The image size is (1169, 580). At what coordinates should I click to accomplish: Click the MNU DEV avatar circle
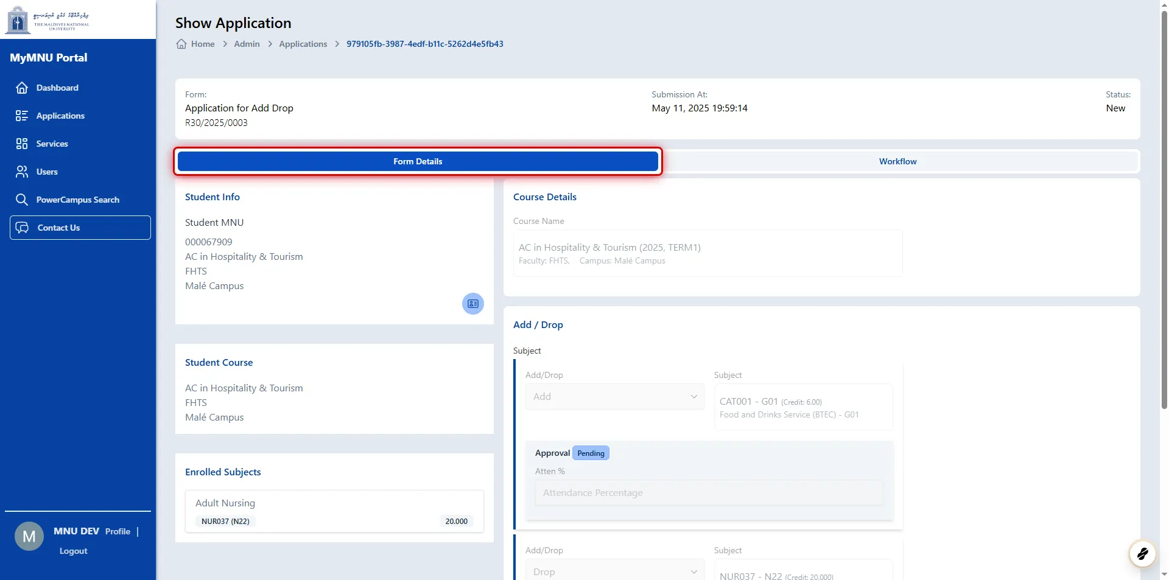tap(29, 536)
